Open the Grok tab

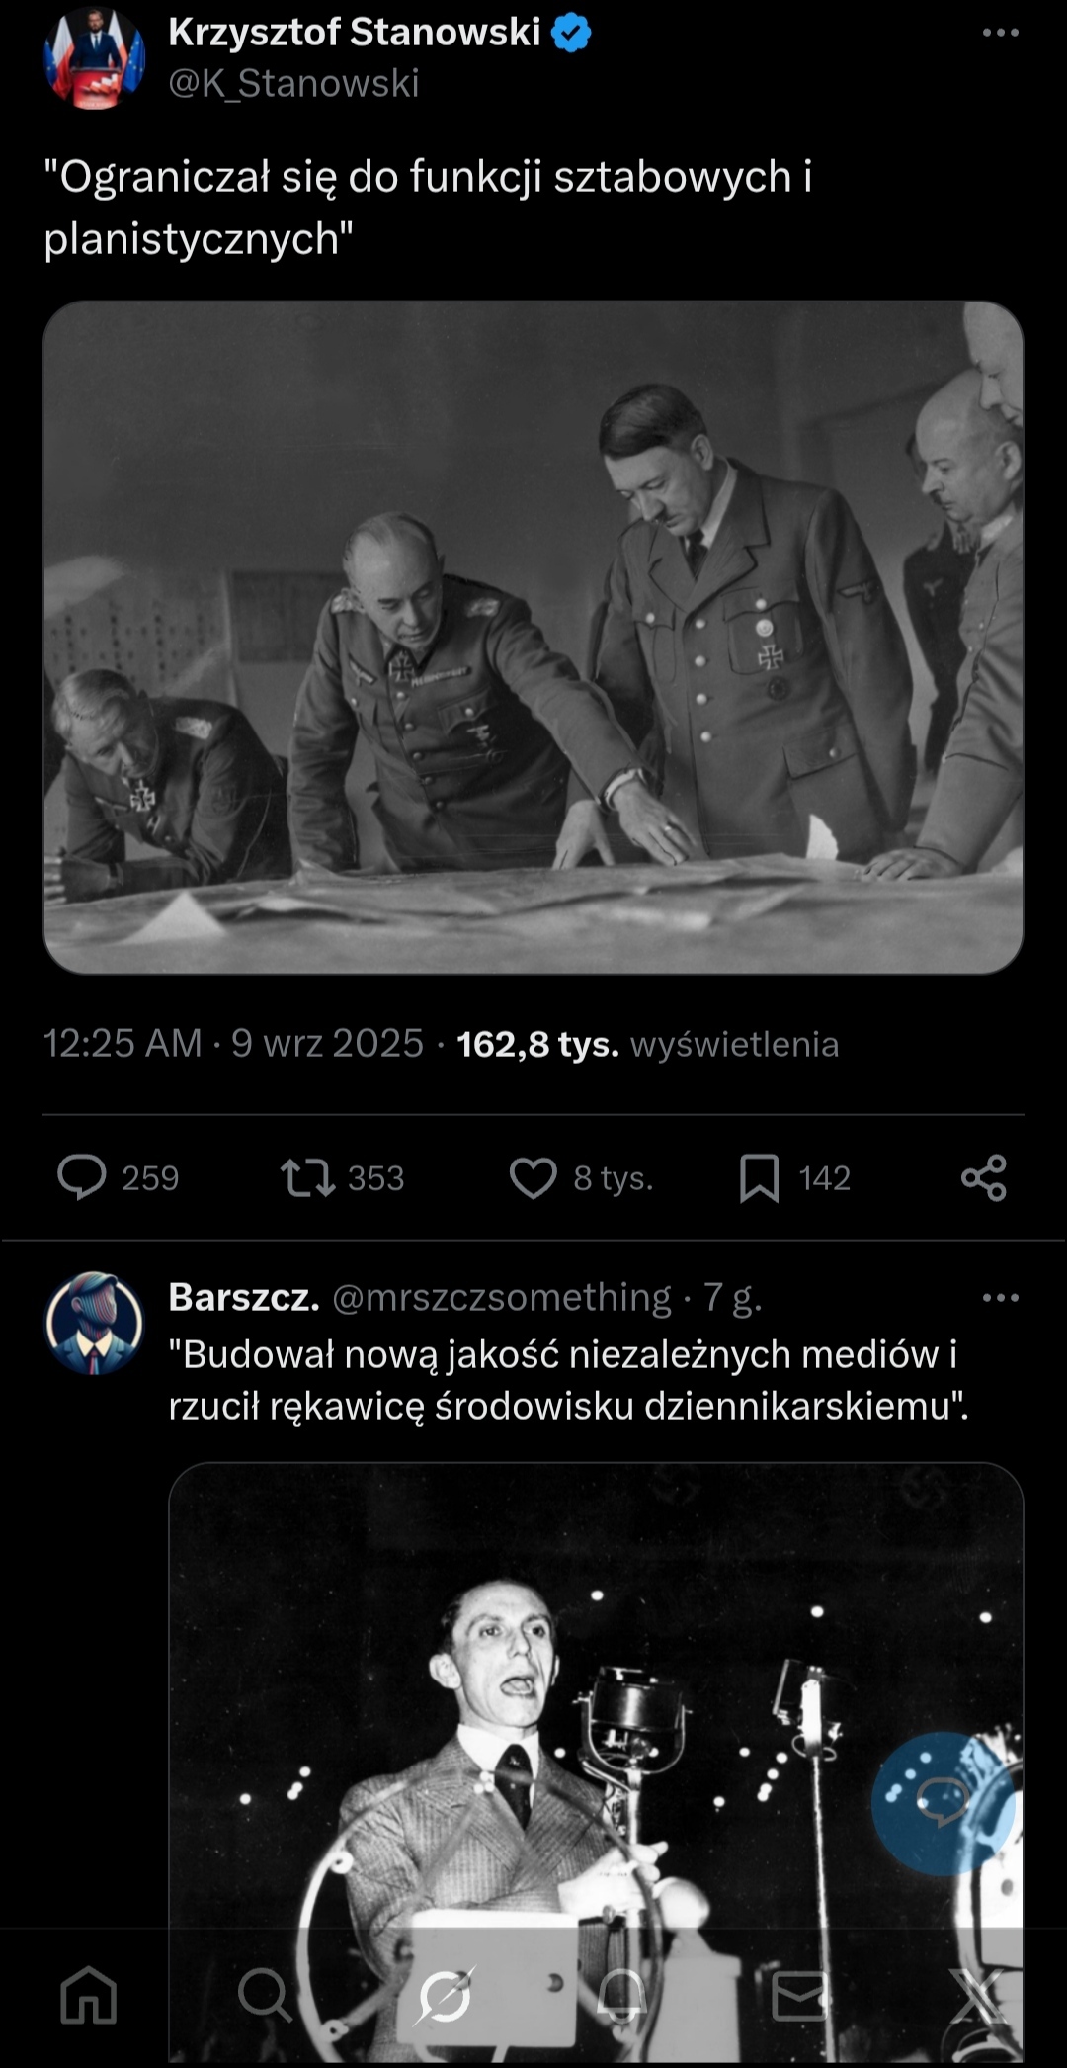(445, 1995)
